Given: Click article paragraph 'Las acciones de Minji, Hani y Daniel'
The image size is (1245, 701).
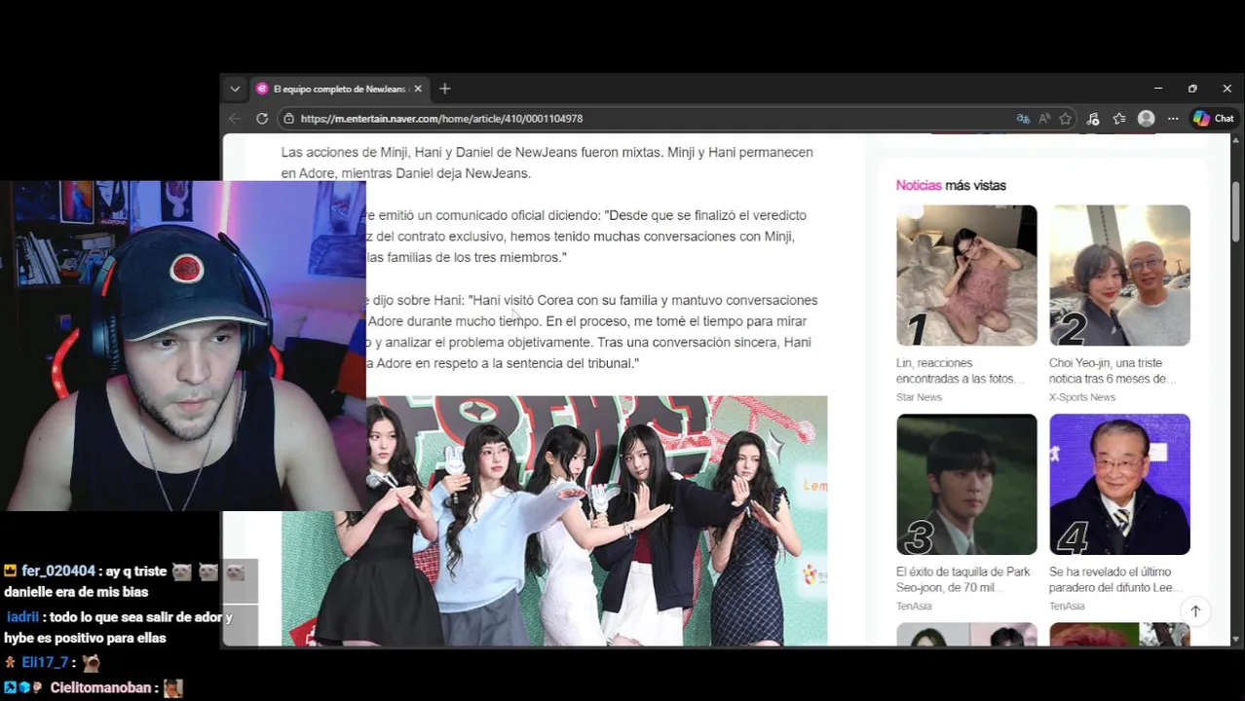Looking at the screenshot, I should (547, 163).
